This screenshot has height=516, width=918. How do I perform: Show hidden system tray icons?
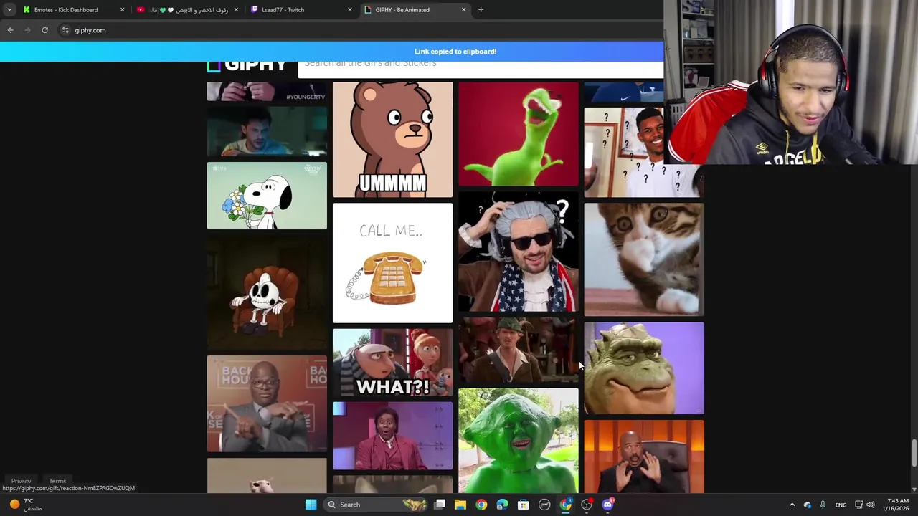[x=792, y=505]
